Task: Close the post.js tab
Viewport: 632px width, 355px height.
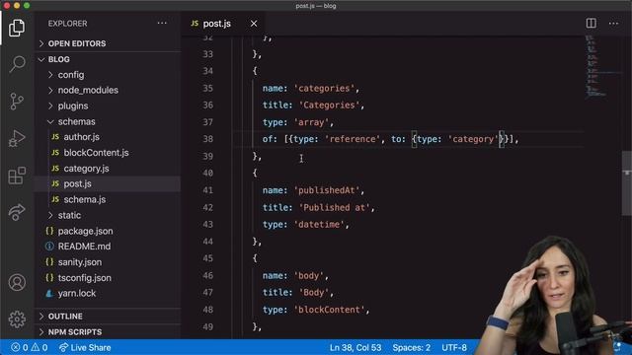Action: (x=254, y=24)
